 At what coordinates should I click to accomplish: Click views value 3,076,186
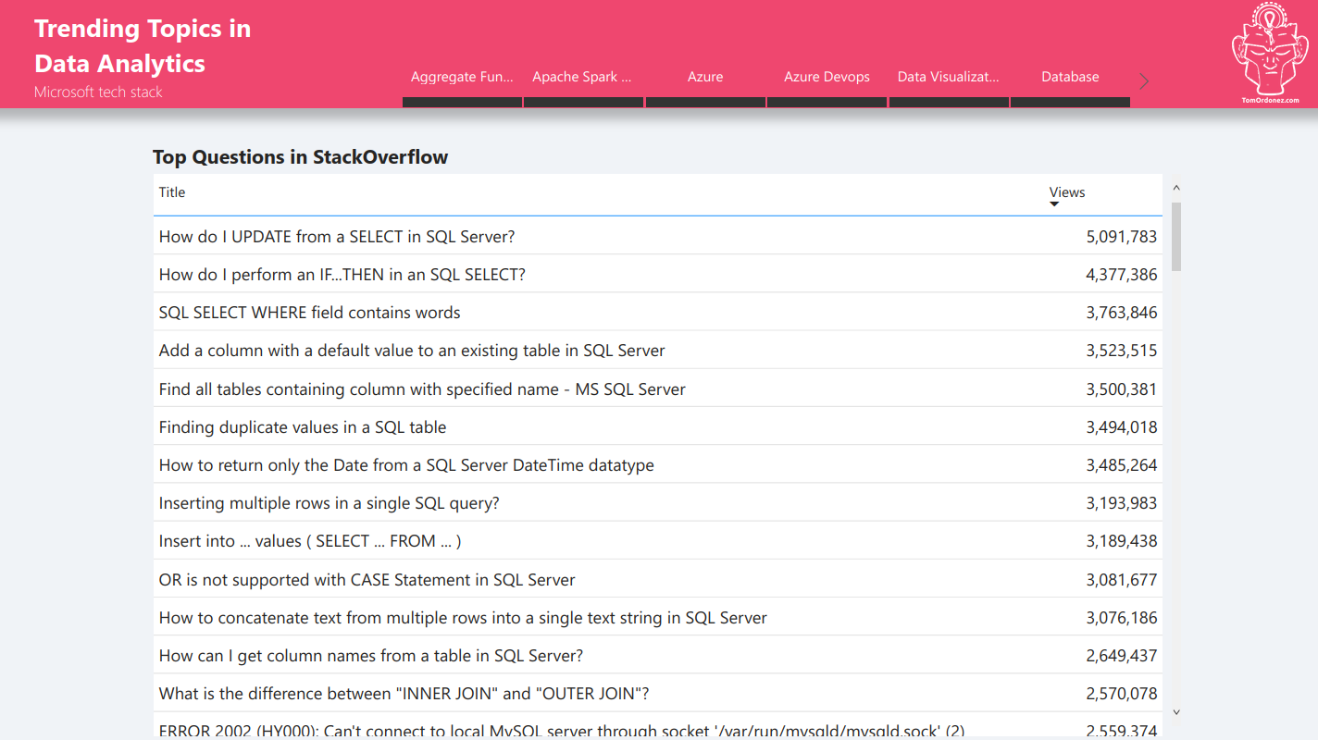click(1122, 617)
